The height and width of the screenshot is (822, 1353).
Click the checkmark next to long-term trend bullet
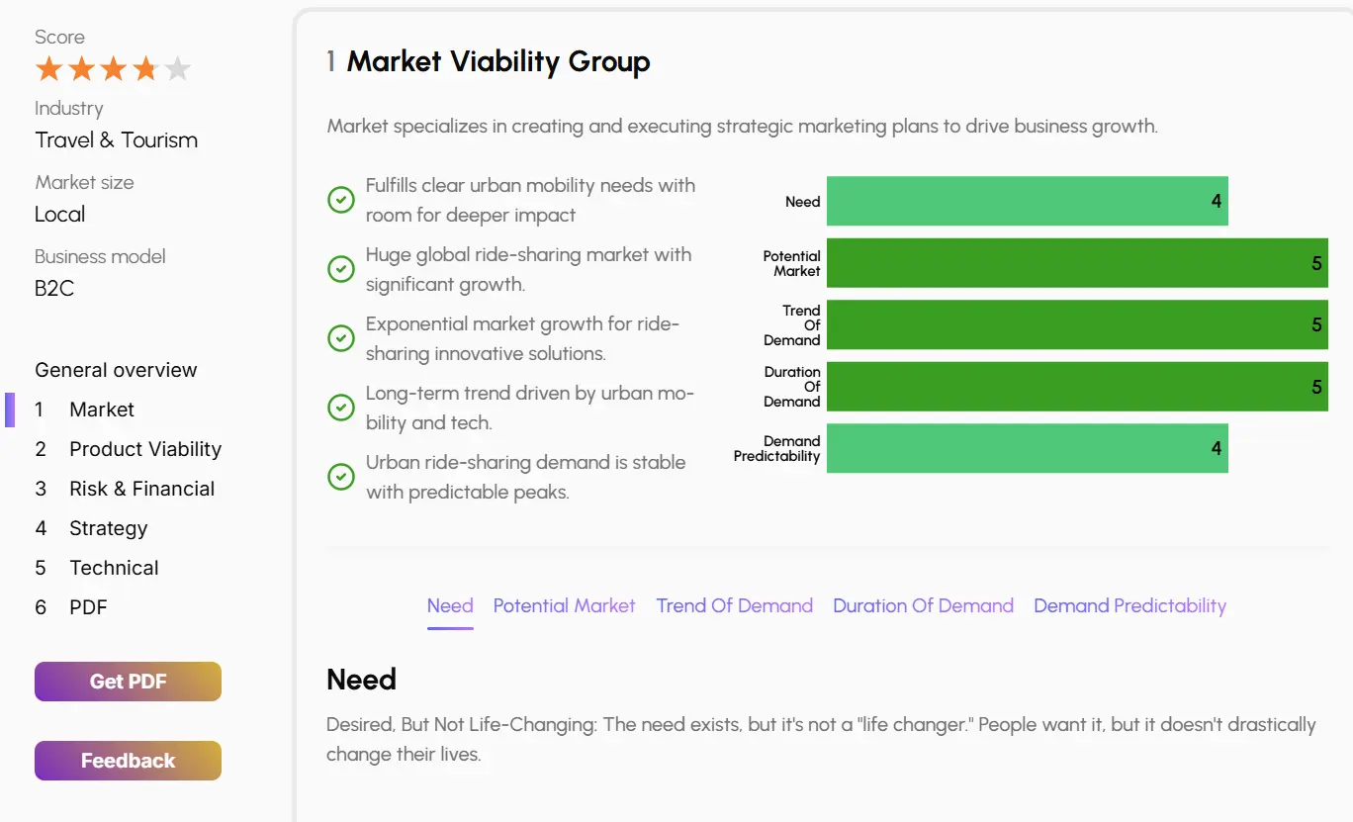340,407
